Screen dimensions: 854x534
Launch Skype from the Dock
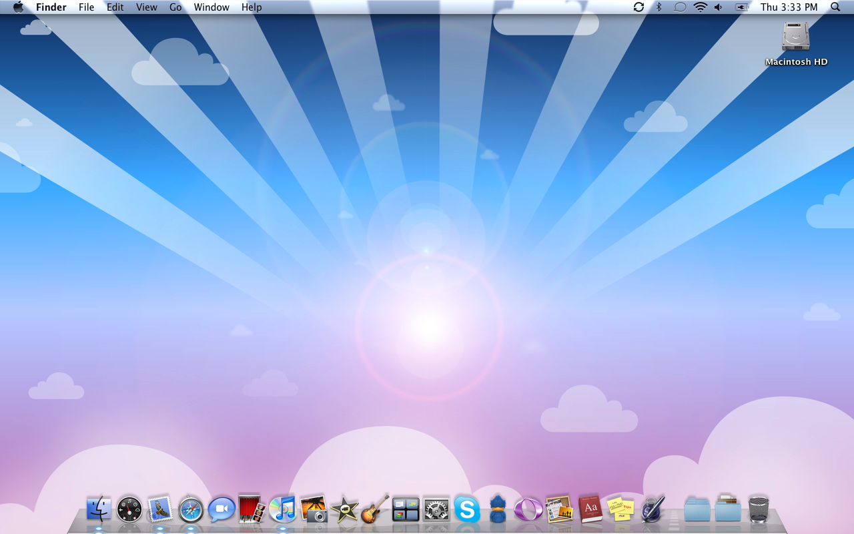[x=467, y=509]
